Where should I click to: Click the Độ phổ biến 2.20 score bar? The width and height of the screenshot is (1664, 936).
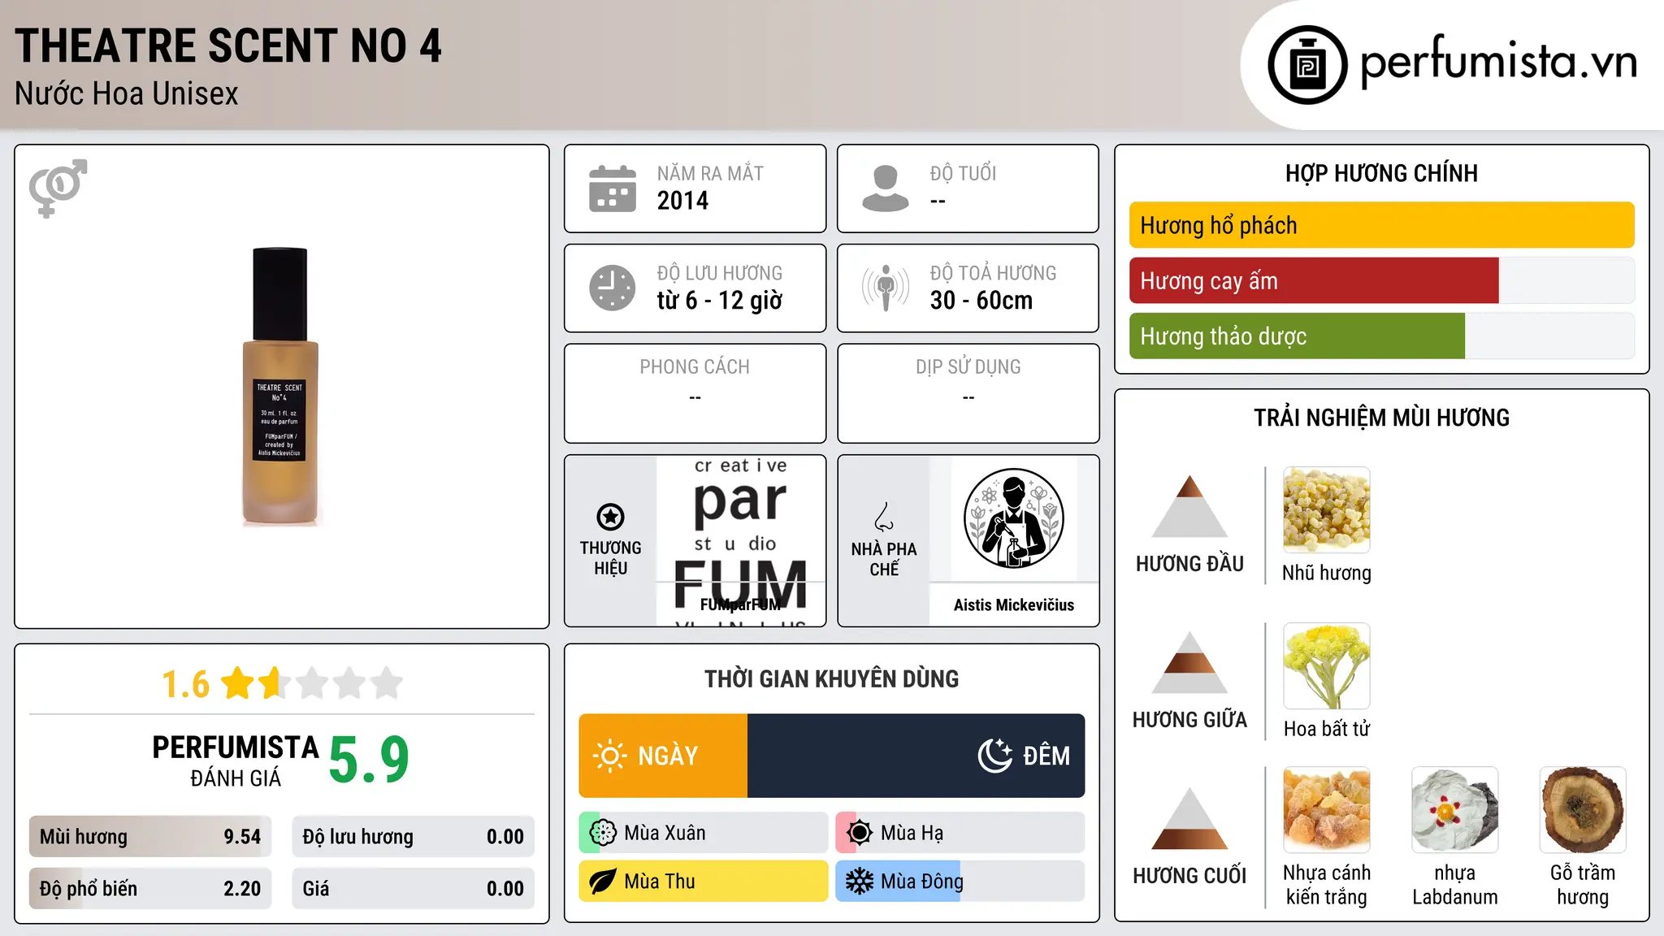coord(150,889)
